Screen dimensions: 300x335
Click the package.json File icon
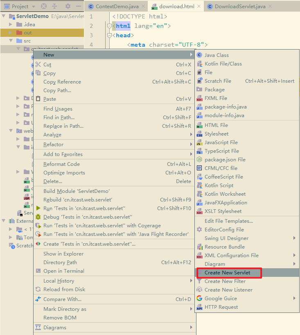[199, 159]
